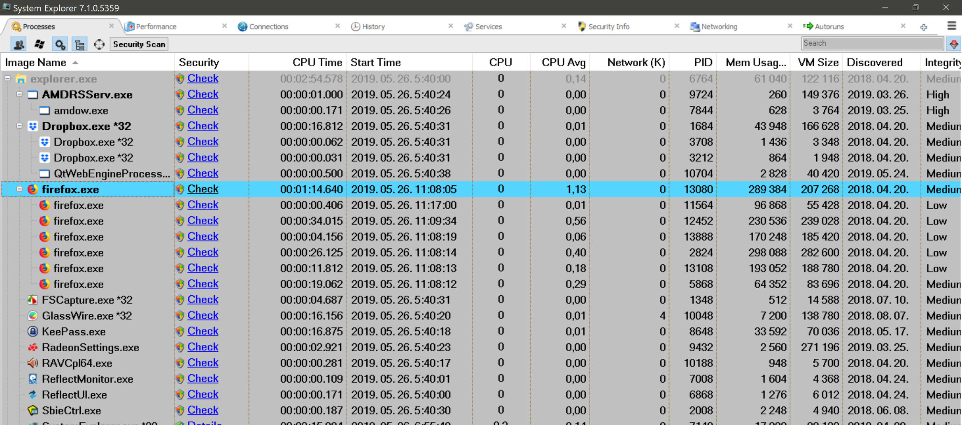
Task: Click the QtWebEngineProcess icon
Action: coord(44,174)
